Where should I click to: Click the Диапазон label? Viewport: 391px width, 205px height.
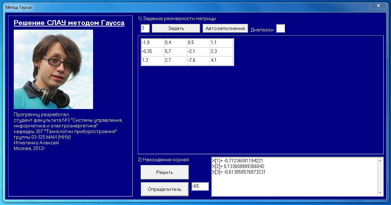coord(262,30)
